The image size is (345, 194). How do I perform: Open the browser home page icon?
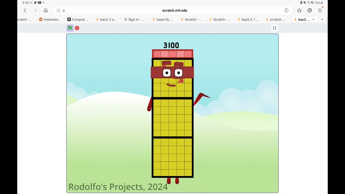click(46, 11)
